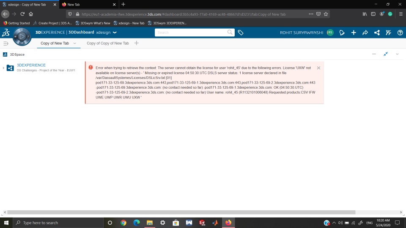Close the xdesign browser tab
Image resolution: width=406 pixels, height=228 pixels.
point(55,4)
